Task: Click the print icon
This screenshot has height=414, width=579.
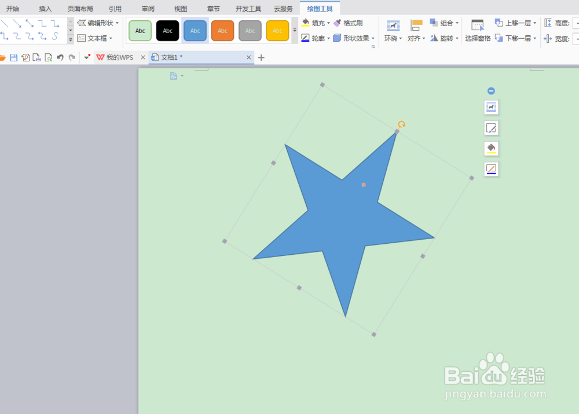Action: pyautogui.click(x=36, y=58)
